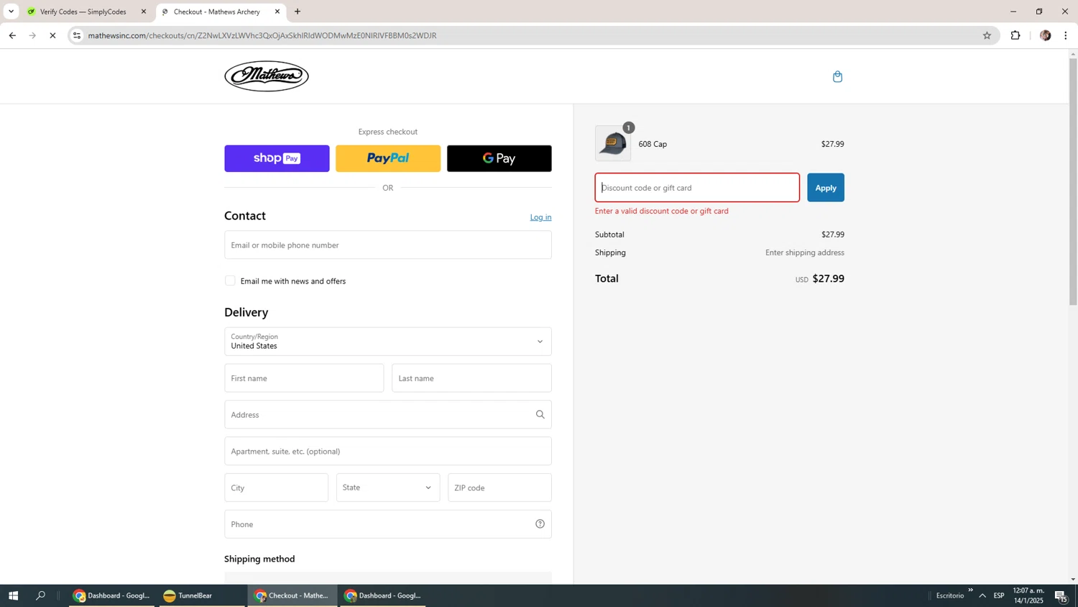Stop page loading button in toolbar
The image size is (1078, 607).
tap(52, 35)
